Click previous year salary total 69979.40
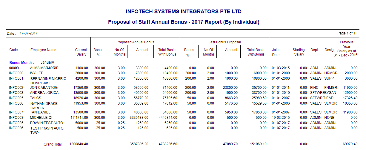The height and width of the screenshot is (150, 366). click(350, 144)
